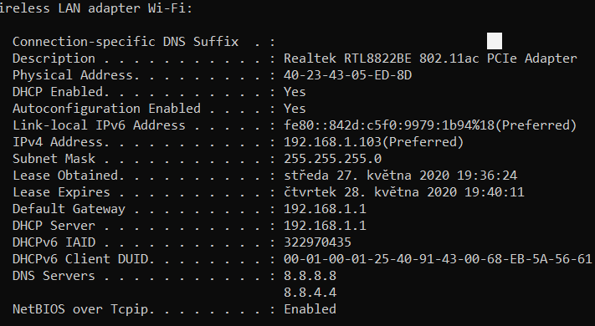Click the white block text cursor
Viewport: 595px width, 326px height.
pos(495,41)
